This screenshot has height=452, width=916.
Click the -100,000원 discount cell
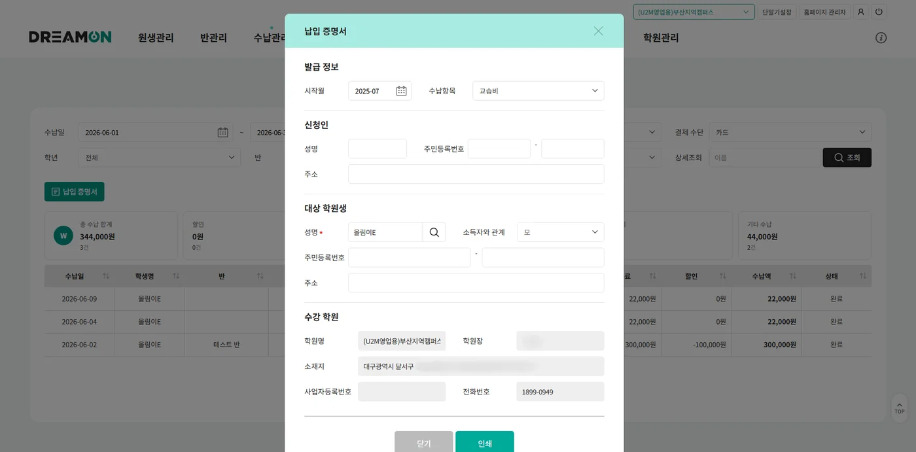696,345
